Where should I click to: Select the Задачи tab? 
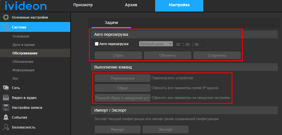coord(111,23)
